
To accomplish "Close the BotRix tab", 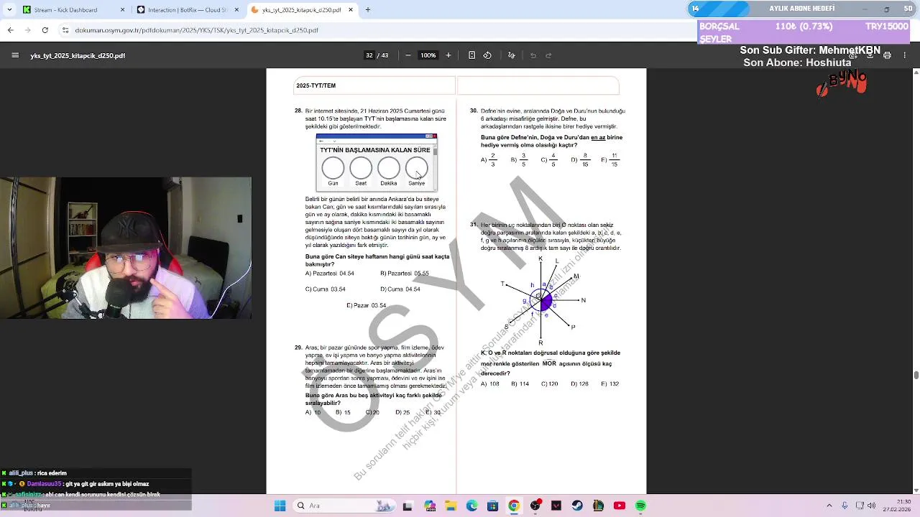I will 236,10.
